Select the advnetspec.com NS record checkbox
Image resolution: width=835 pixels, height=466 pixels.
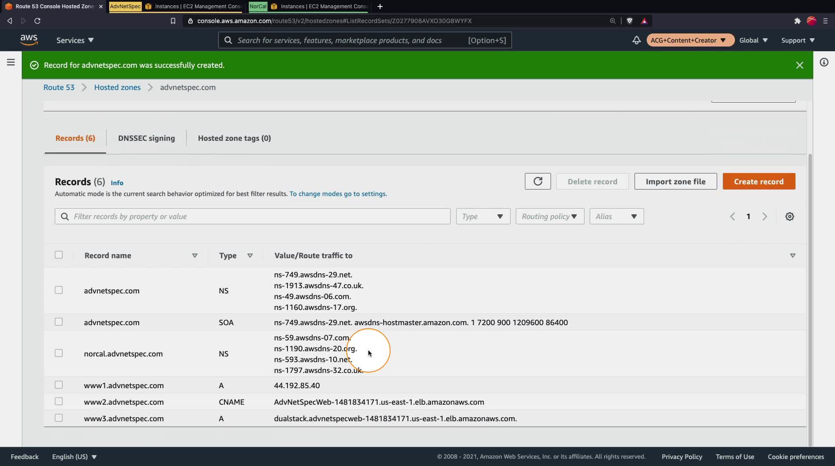59,290
